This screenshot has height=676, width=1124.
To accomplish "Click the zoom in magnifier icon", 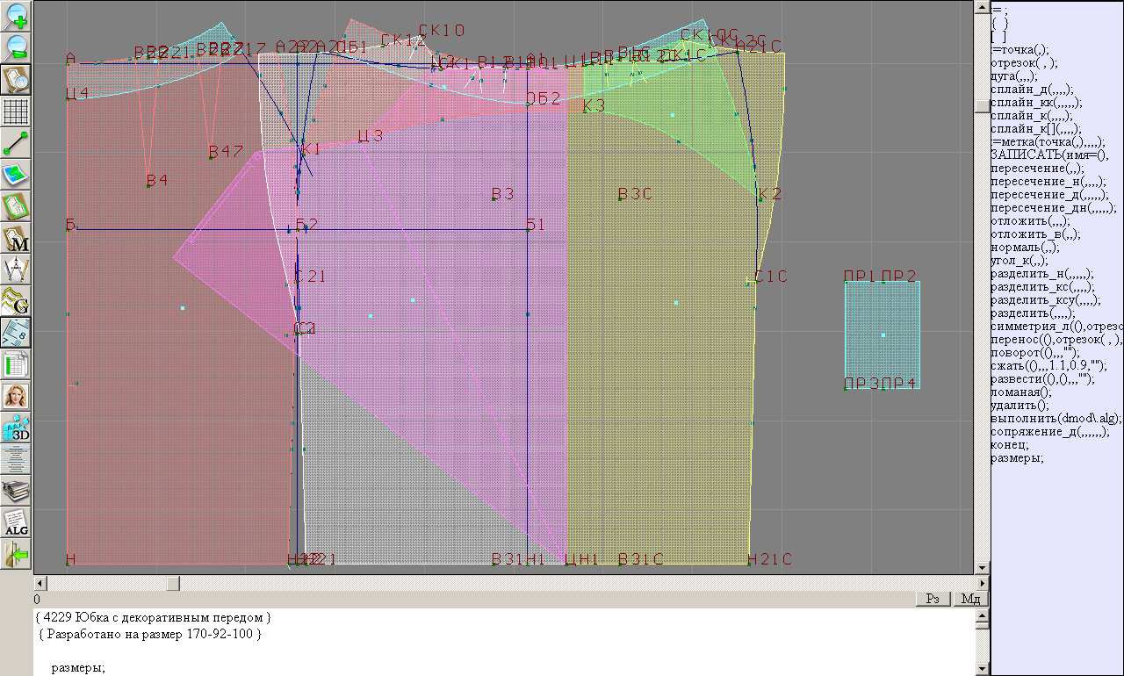I will (17, 15).
